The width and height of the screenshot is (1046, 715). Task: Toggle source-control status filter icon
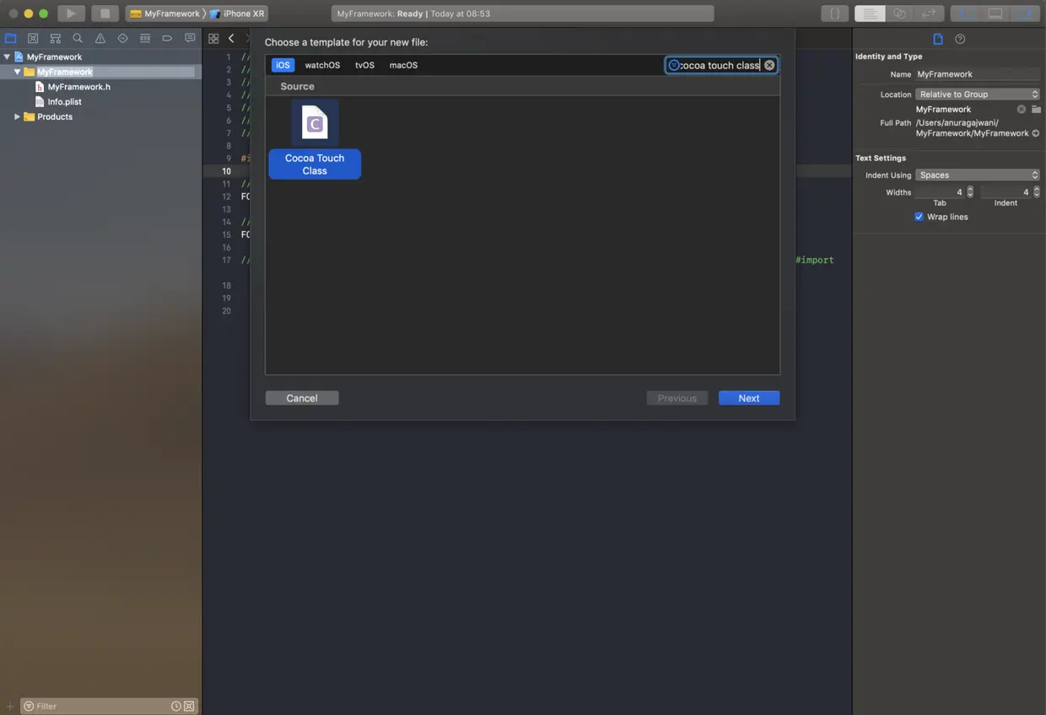pos(189,706)
